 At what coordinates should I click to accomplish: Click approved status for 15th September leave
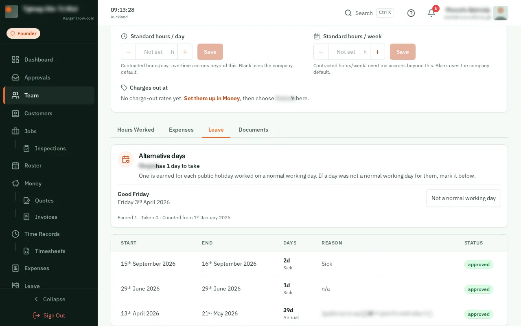(x=479, y=264)
